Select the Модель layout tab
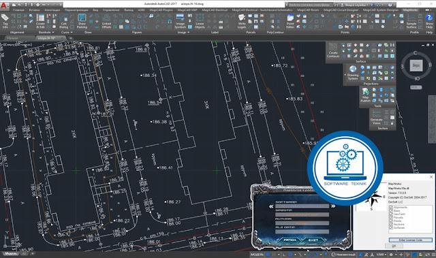The width and height of the screenshot is (436, 258). point(11,253)
